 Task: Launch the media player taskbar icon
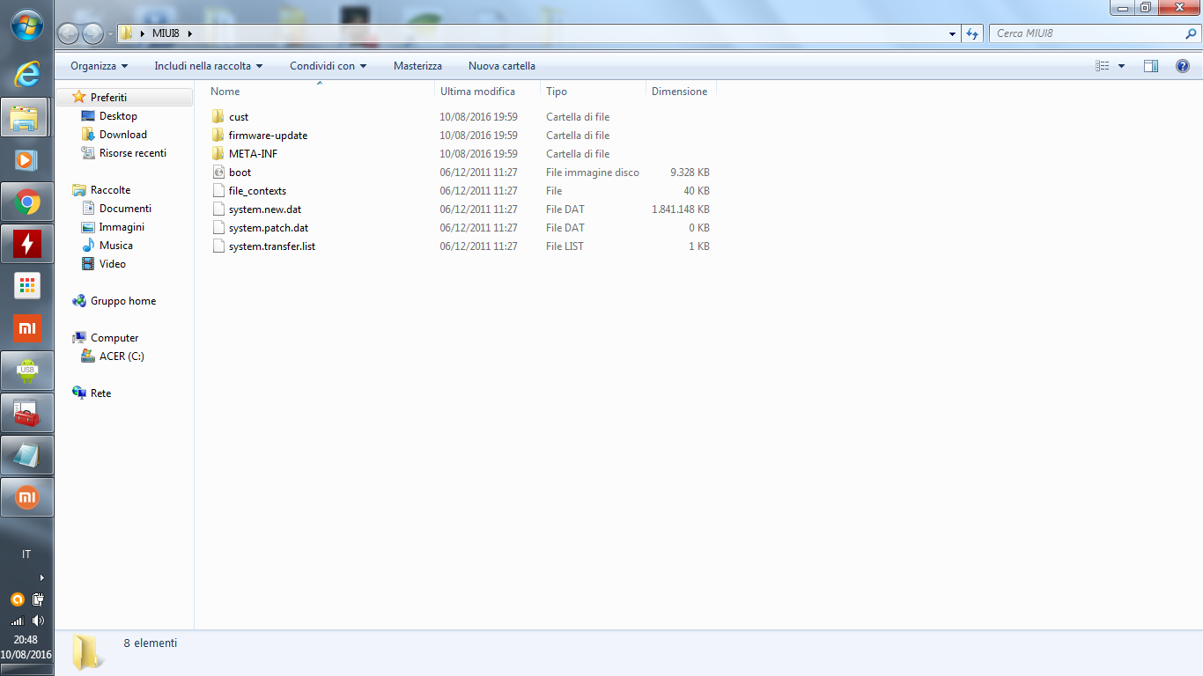coord(26,159)
